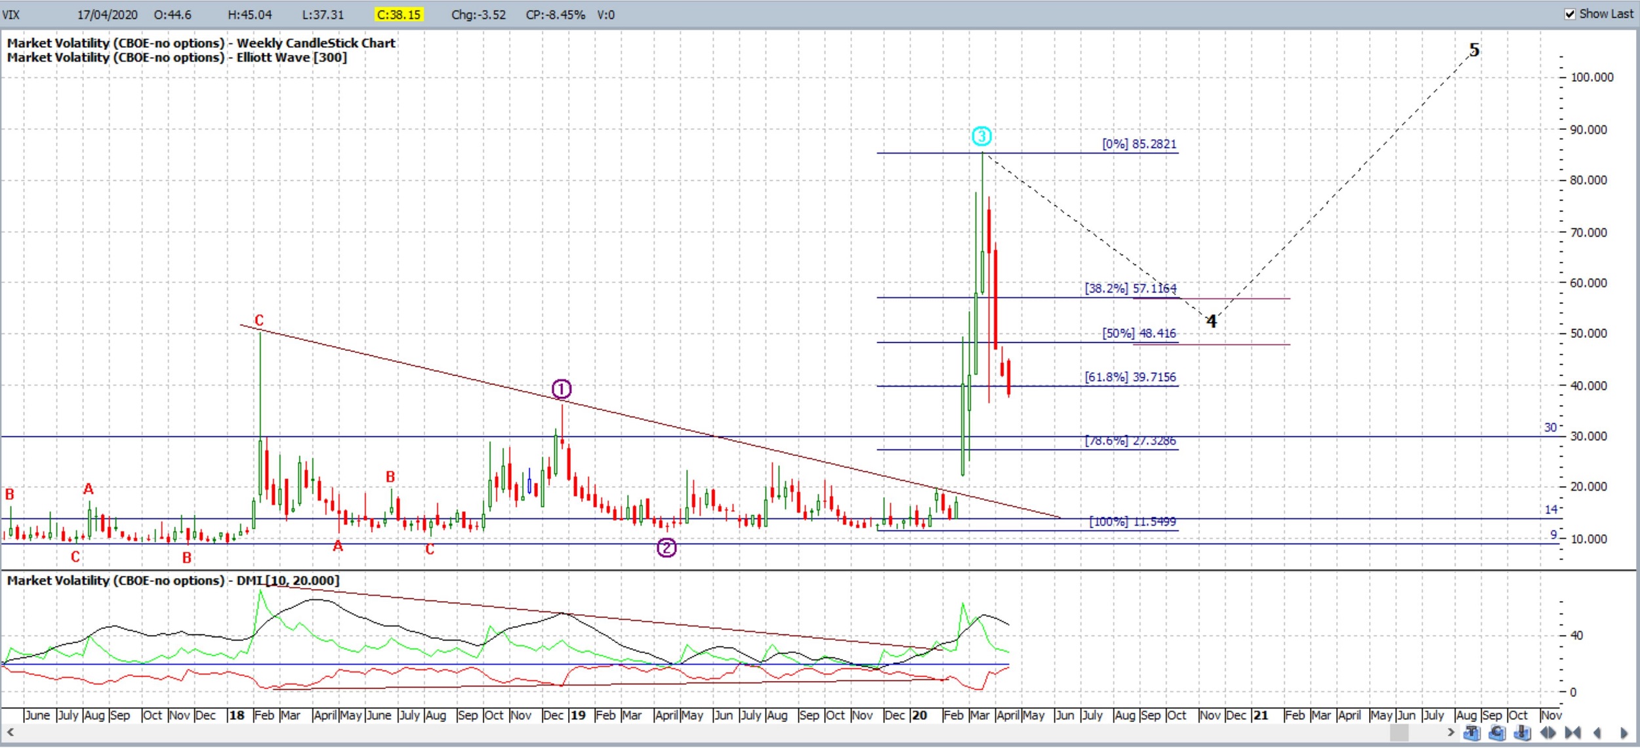Click the horizontal line label 30

(1550, 427)
